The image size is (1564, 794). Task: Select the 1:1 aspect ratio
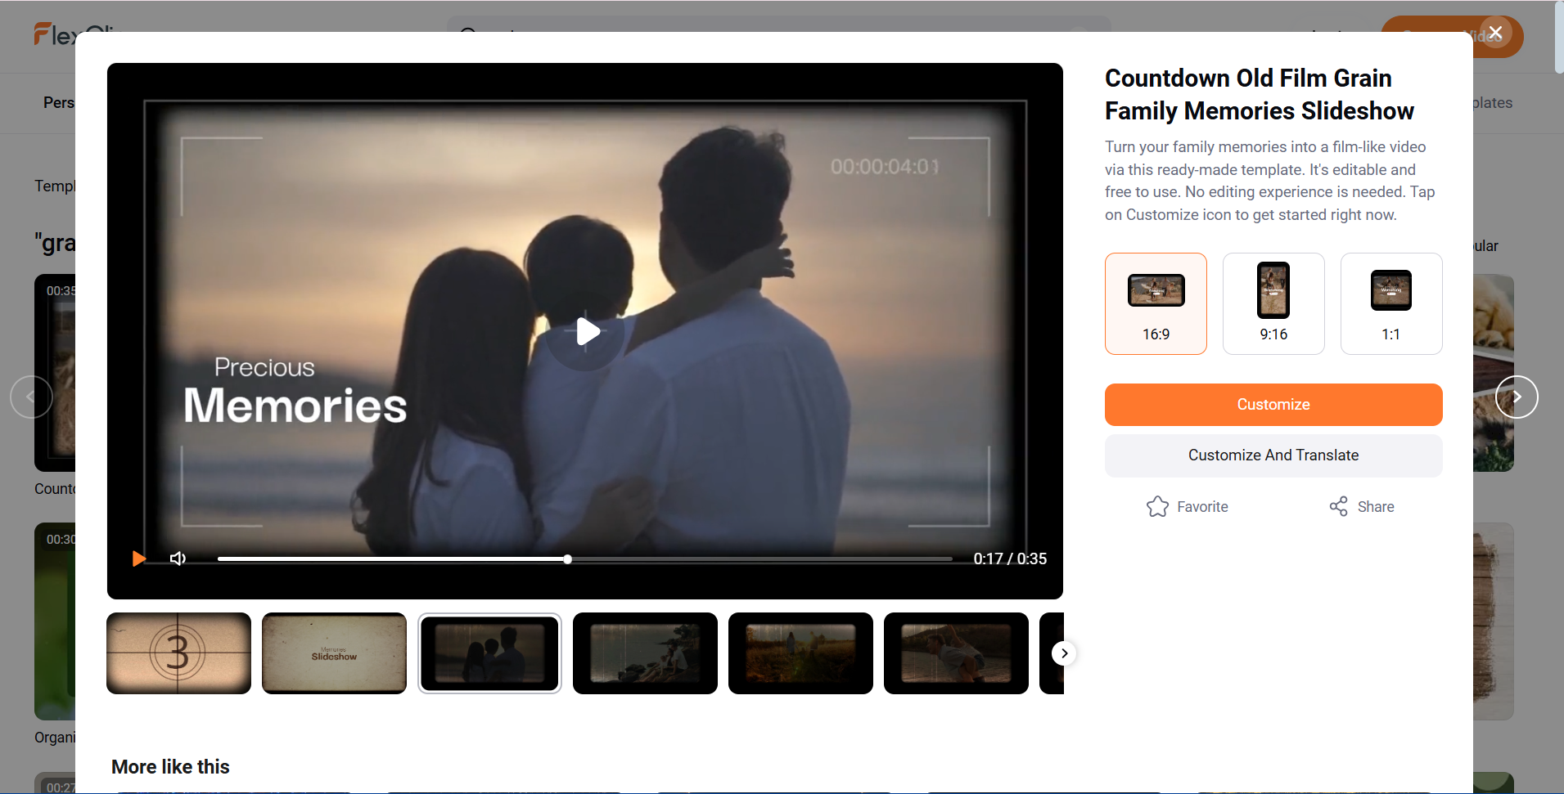(1390, 303)
